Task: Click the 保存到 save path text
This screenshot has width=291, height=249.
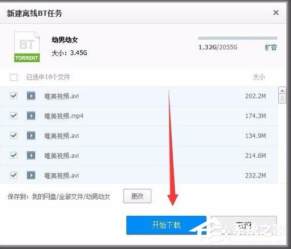Action: click(x=59, y=197)
